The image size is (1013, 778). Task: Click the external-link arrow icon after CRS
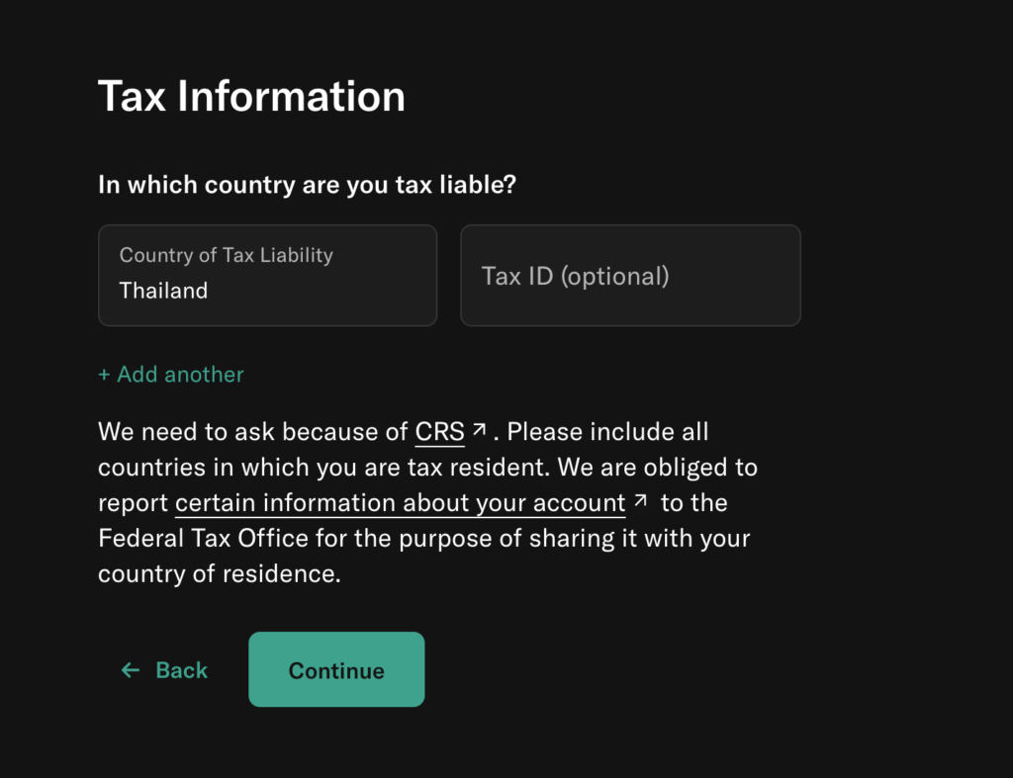pos(479,430)
